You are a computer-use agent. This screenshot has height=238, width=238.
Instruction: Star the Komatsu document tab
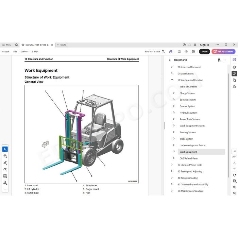pos(23,45)
